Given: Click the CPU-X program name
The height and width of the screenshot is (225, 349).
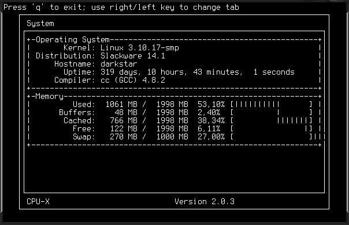Looking at the screenshot, I should coord(38,201).
